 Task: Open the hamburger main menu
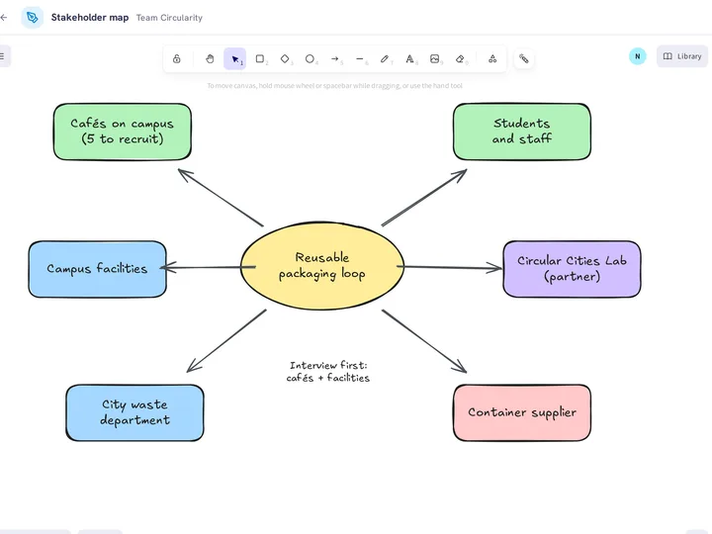(3, 56)
